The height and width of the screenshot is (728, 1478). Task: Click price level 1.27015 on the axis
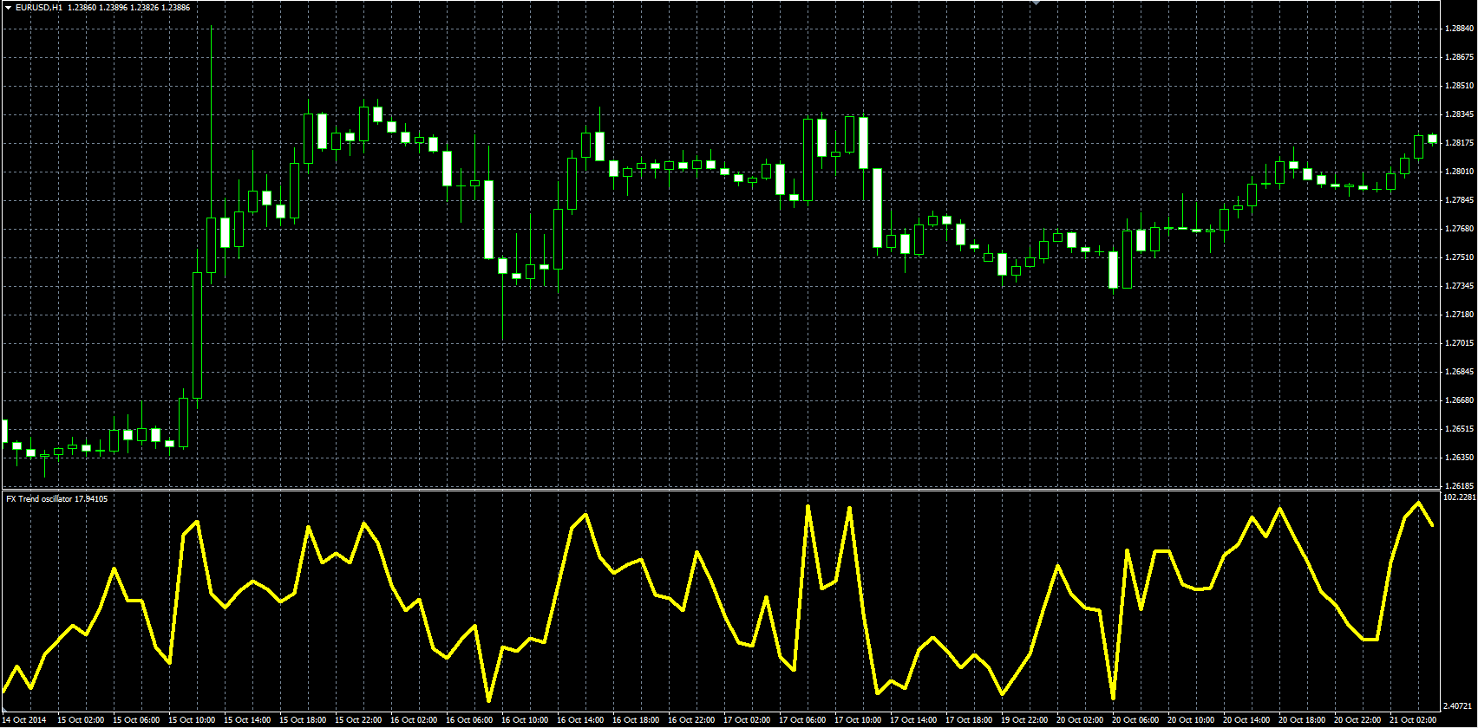[1460, 343]
